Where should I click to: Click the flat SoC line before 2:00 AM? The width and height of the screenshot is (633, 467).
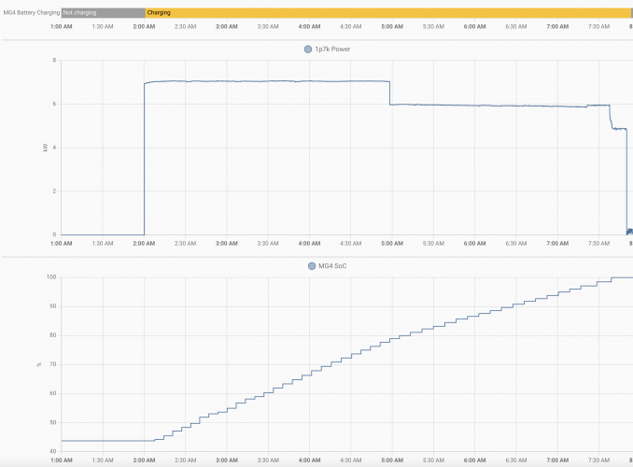click(103, 441)
